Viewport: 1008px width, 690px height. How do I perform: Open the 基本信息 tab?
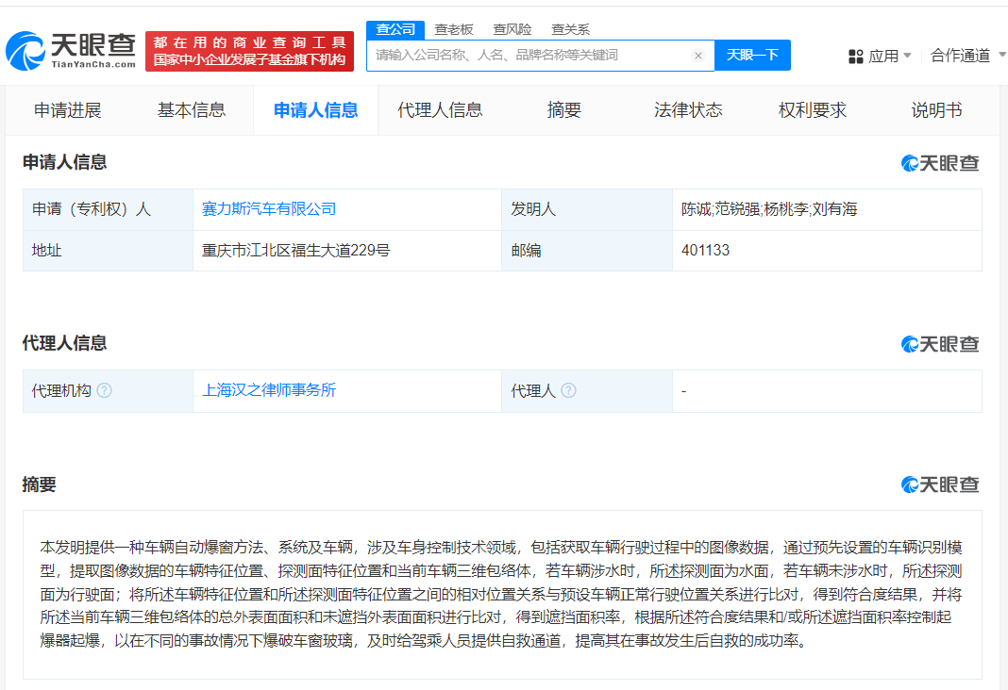coord(192,110)
